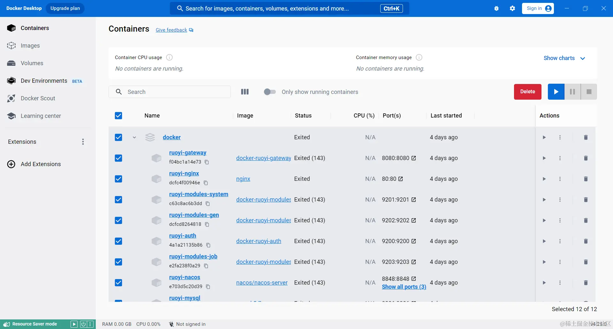The image size is (613, 329).
Task: Start all selected containers
Action: point(556,92)
